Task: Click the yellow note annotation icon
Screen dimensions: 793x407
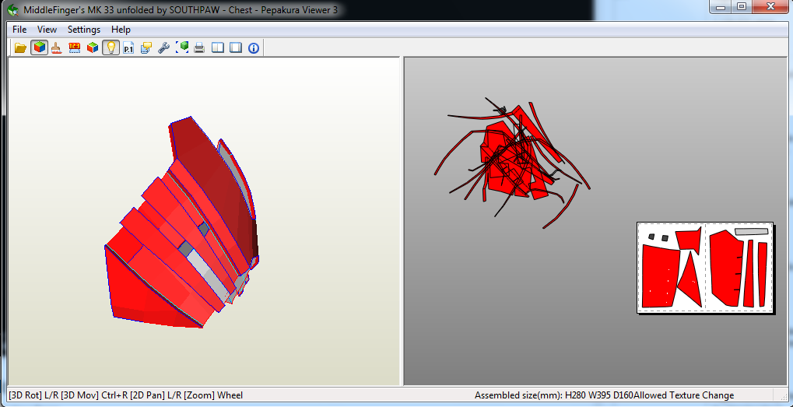Action: tap(146, 48)
